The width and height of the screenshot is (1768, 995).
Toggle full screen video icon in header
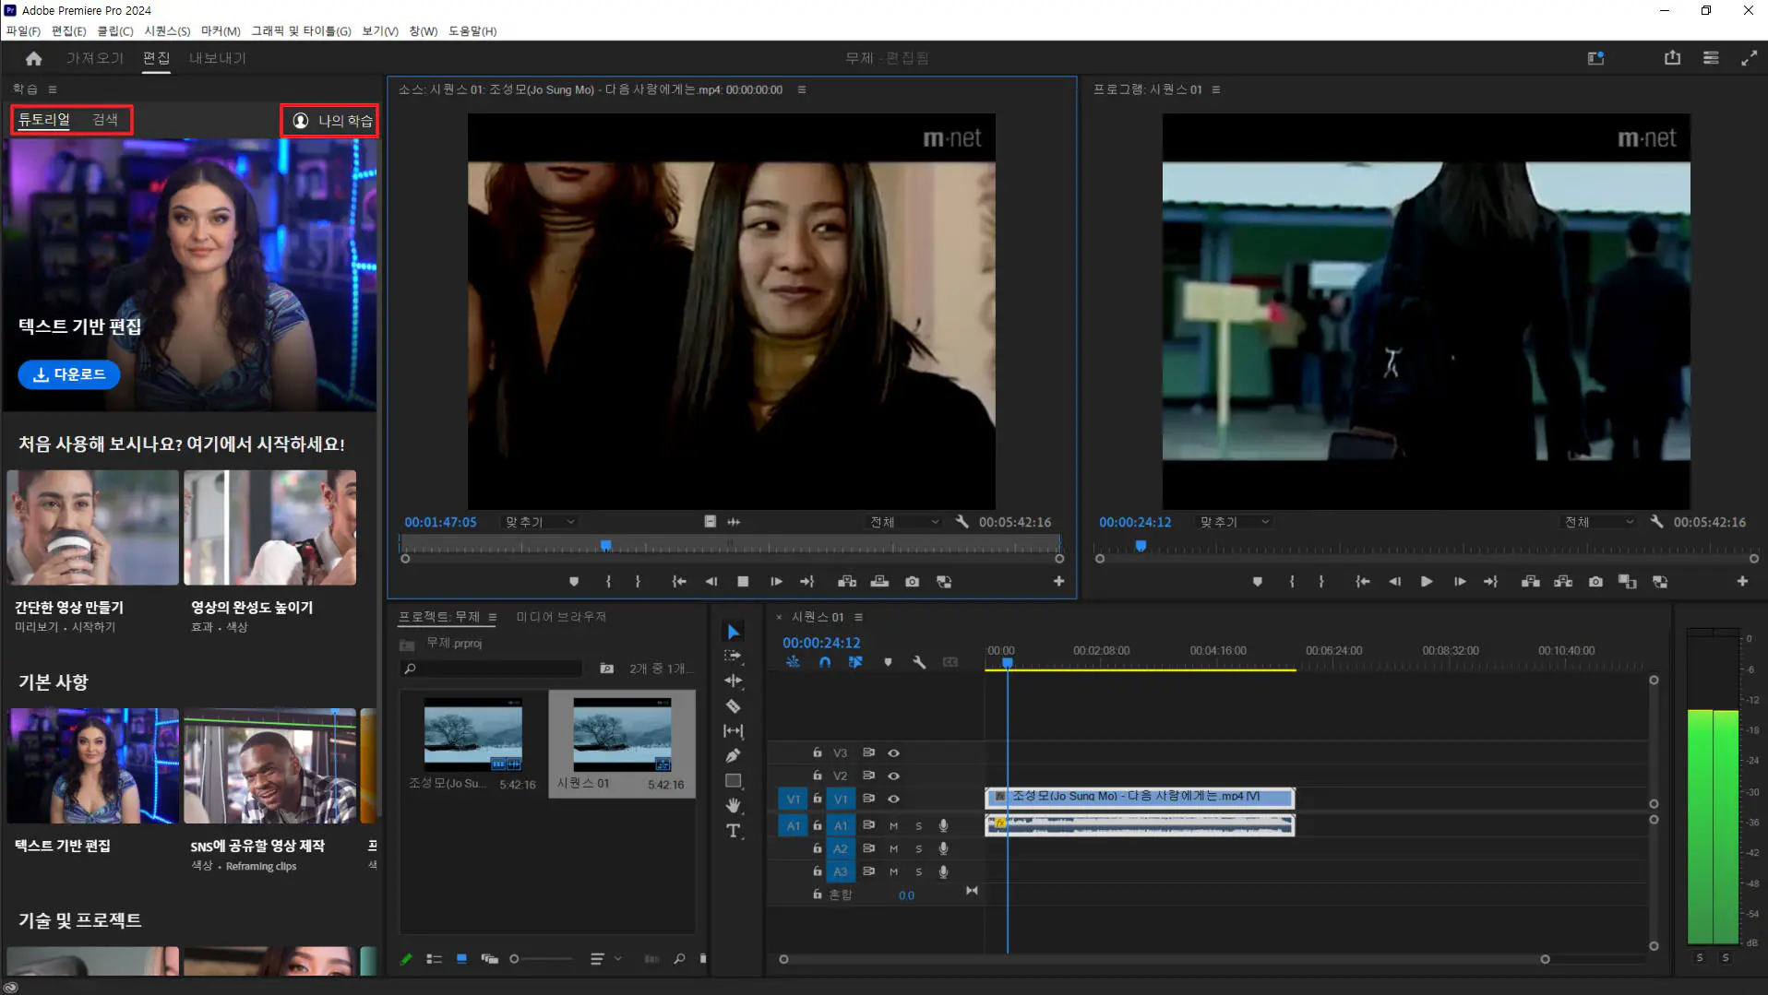pos(1749,58)
